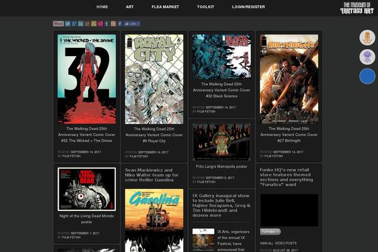Click the yellow-green share icon

click(94, 24)
